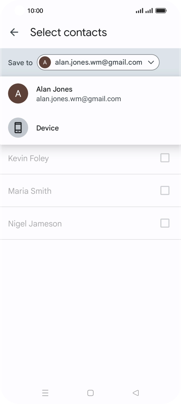Tap the Android home navigation icon
The height and width of the screenshot is (404, 181).
[x=90, y=393]
